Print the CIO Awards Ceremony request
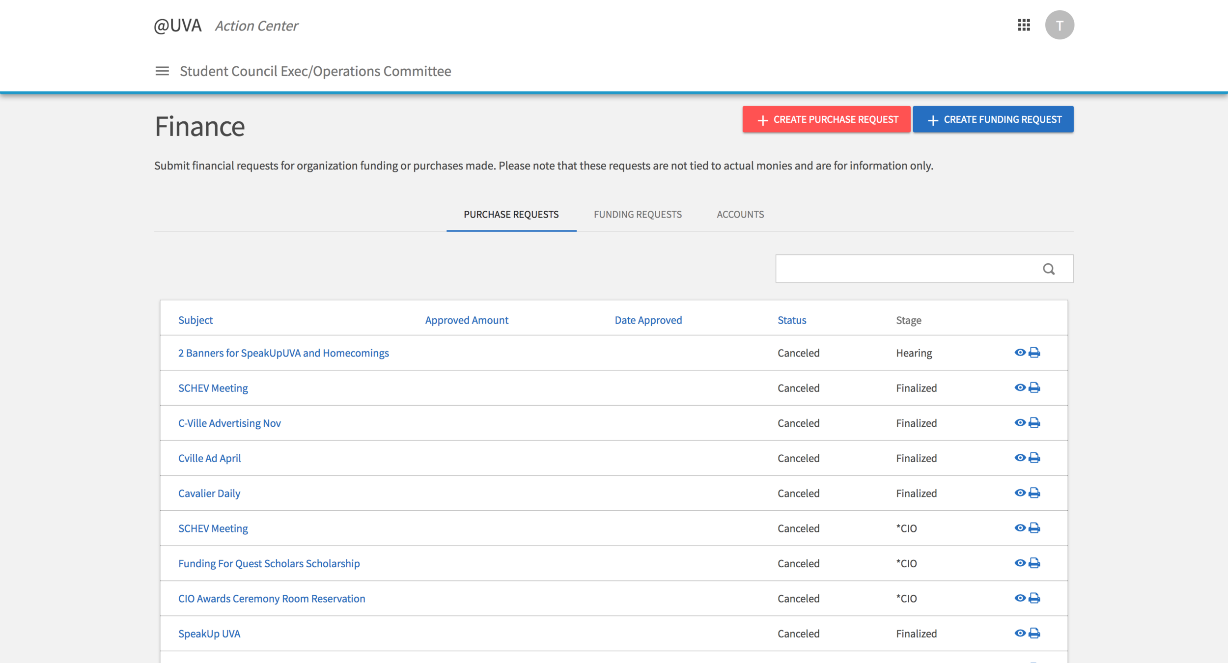1228x663 pixels. click(1034, 598)
